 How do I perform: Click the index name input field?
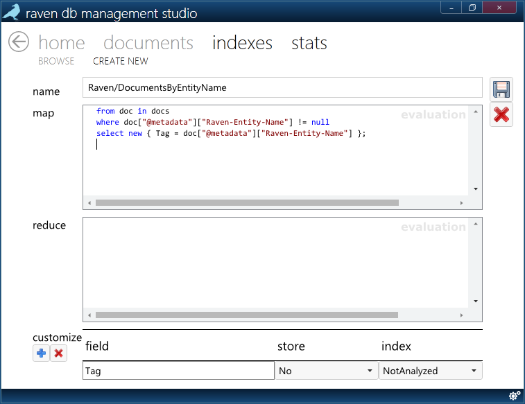282,87
